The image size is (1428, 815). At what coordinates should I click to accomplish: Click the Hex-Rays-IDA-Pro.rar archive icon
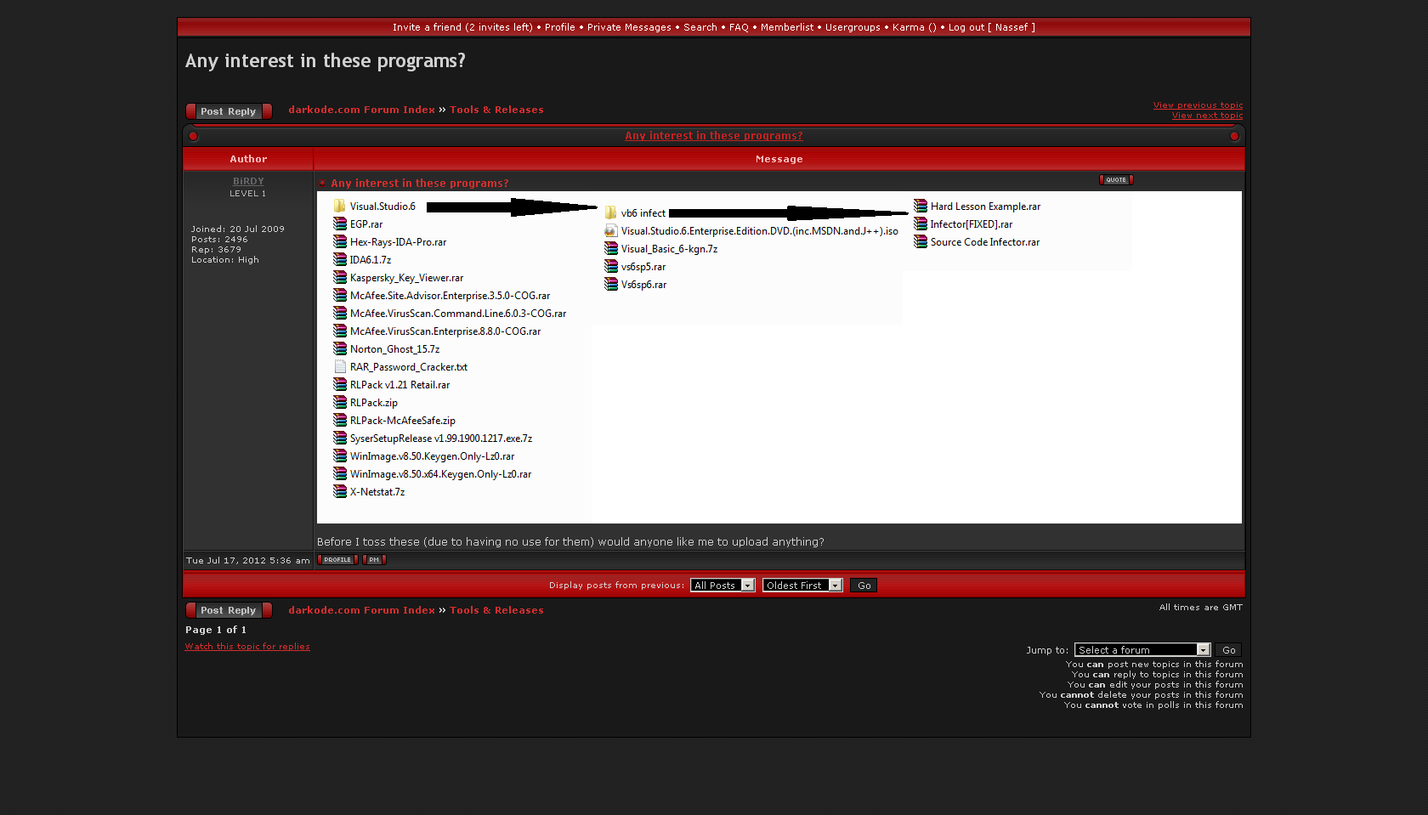pyautogui.click(x=340, y=242)
